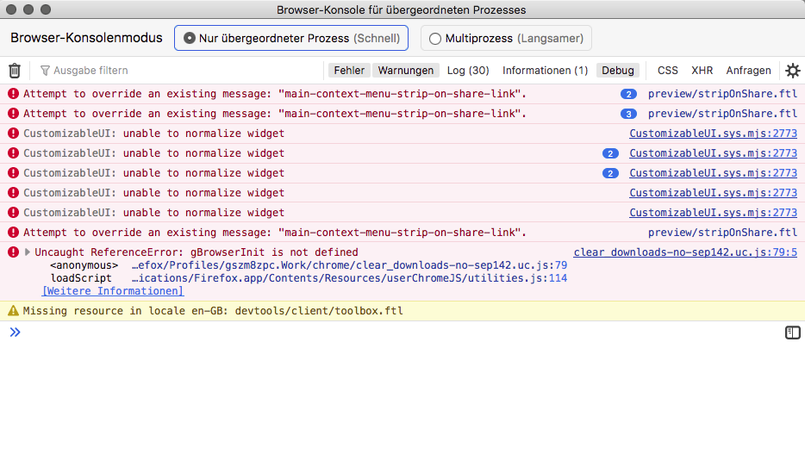Click the repeat count badge showing 3
Image resolution: width=805 pixels, height=454 pixels.
628,114
